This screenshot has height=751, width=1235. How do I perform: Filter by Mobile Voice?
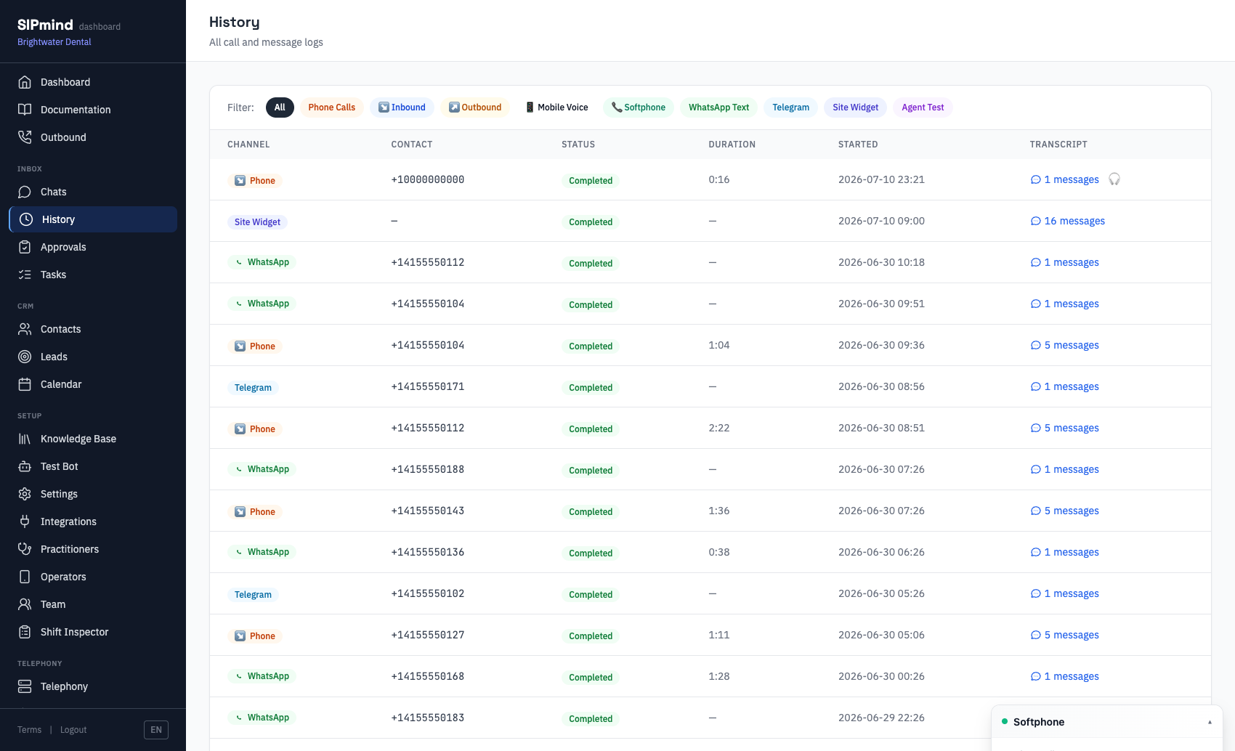(556, 107)
